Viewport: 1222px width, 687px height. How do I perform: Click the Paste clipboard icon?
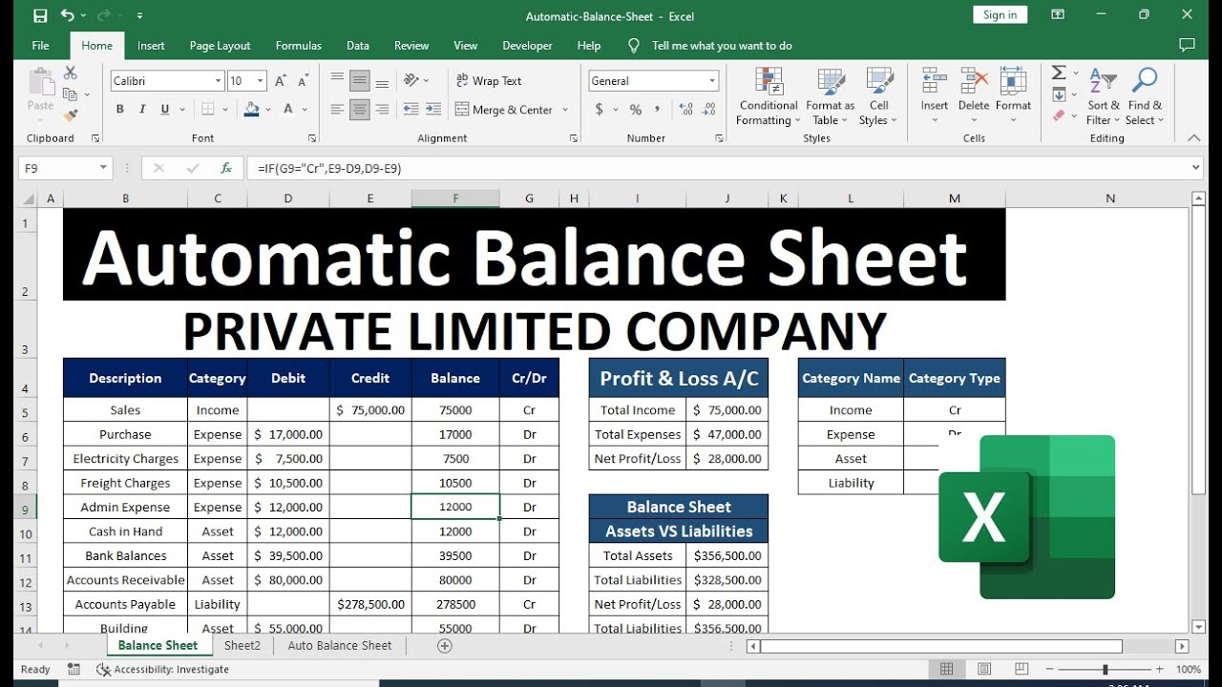click(x=41, y=82)
